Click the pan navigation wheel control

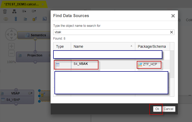click(x=12, y=34)
